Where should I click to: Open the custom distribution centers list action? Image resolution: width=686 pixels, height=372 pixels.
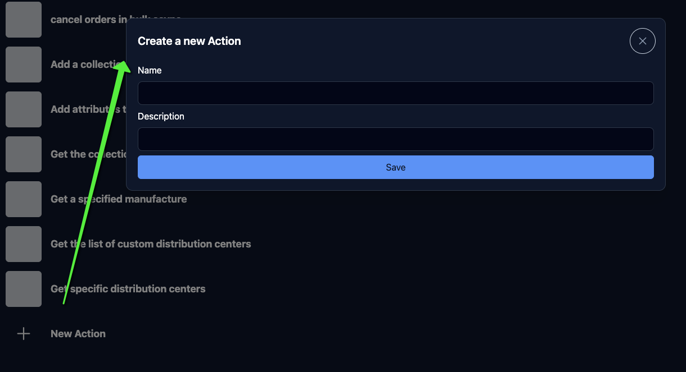[x=151, y=244]
